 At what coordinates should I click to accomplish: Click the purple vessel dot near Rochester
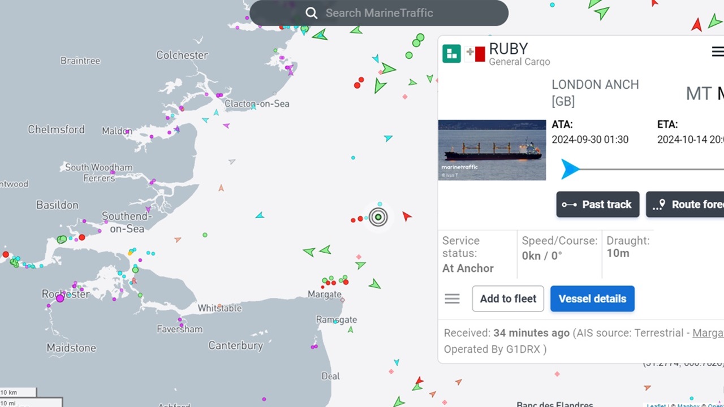pyautogui.click(x=60, y=298)
